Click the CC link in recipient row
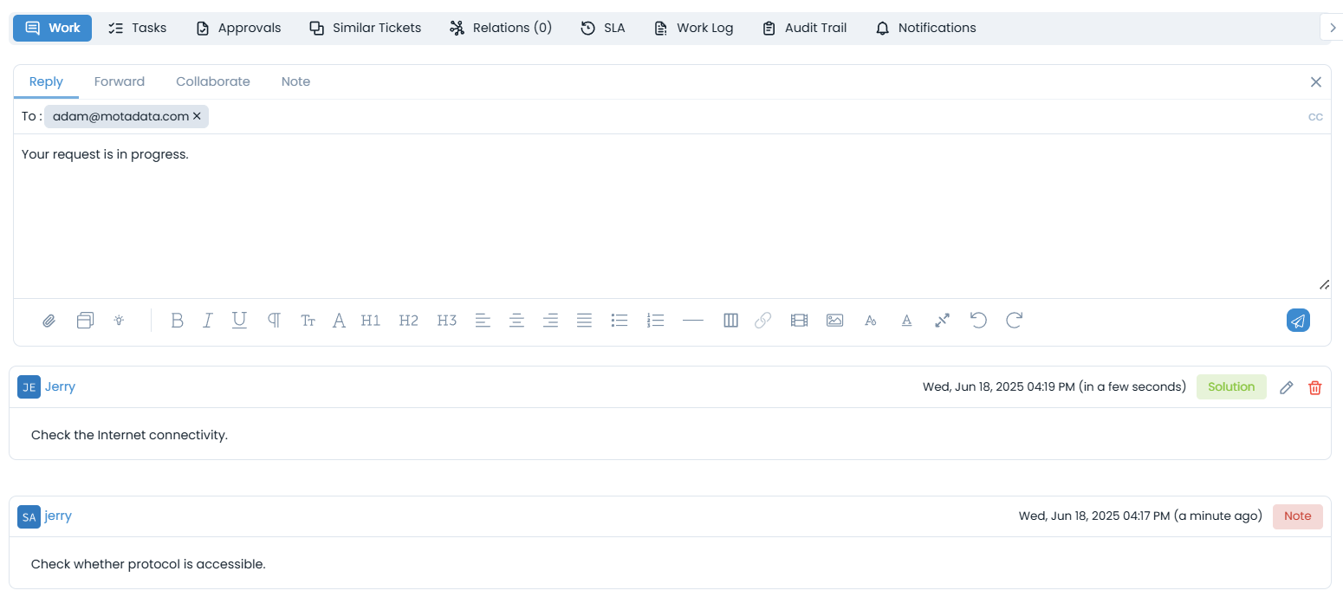 [x=1314, y=117]
